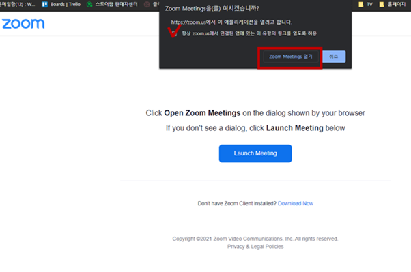Check the always allow zoom.us links checkbox
This screenshot has width=411, height=272.
click(x=175, y=33)
